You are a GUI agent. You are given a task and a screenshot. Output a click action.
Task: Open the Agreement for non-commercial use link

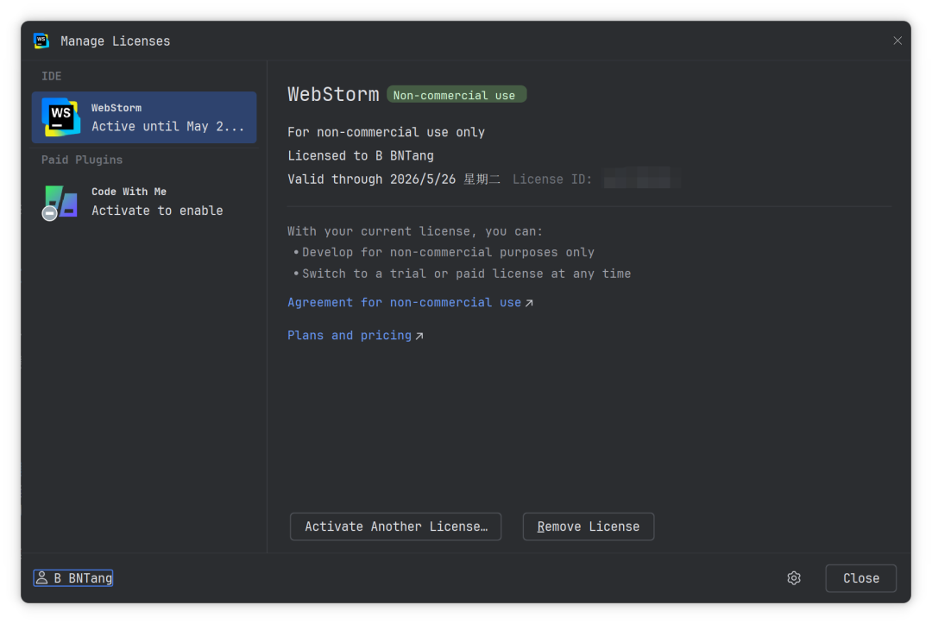click(404, 303)
